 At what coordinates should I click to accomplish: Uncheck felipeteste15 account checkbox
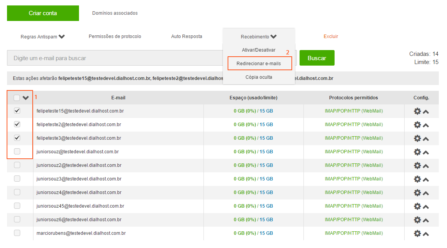pyautogui.click(x=17, y=111)
